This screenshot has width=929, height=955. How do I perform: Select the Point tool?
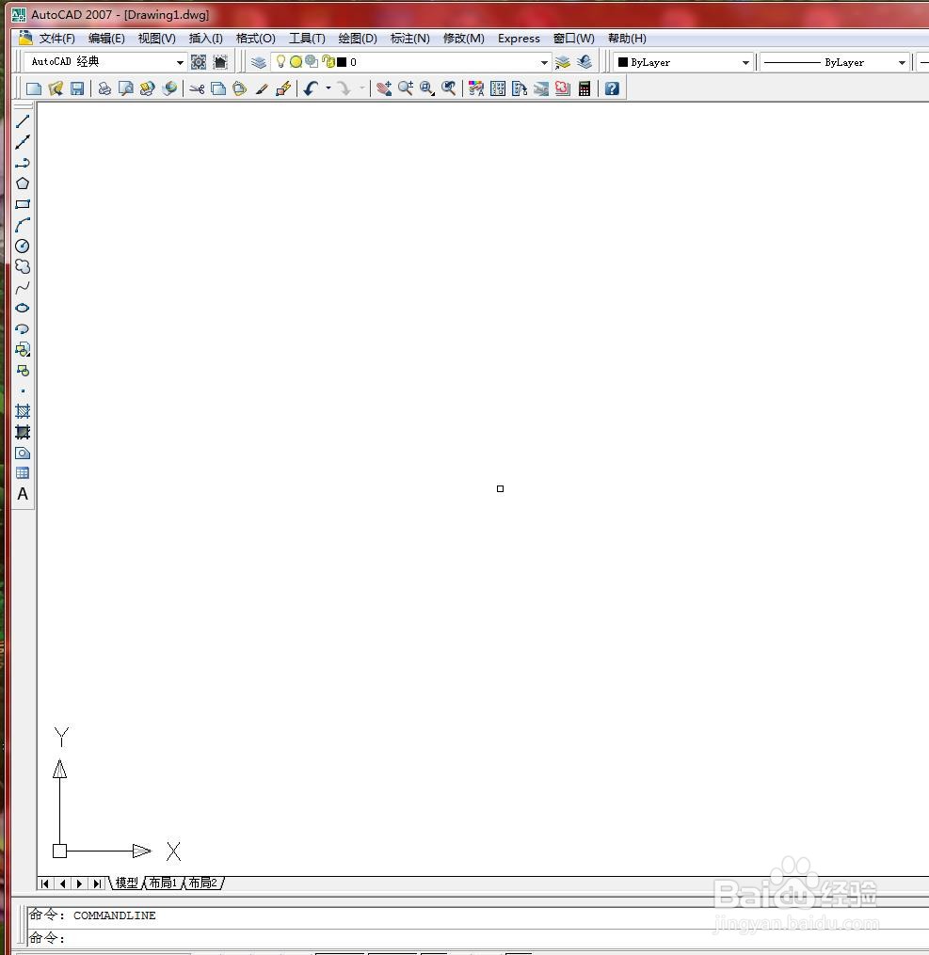pyautogui.click(x=23, y=391)
